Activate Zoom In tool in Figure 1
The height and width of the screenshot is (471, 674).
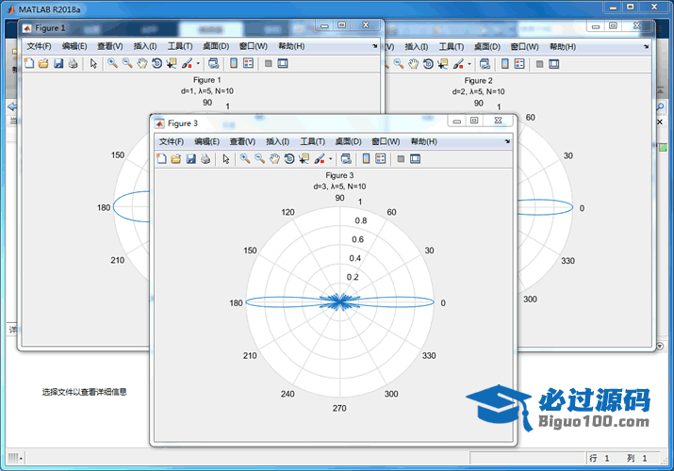[x=112, y=63]
